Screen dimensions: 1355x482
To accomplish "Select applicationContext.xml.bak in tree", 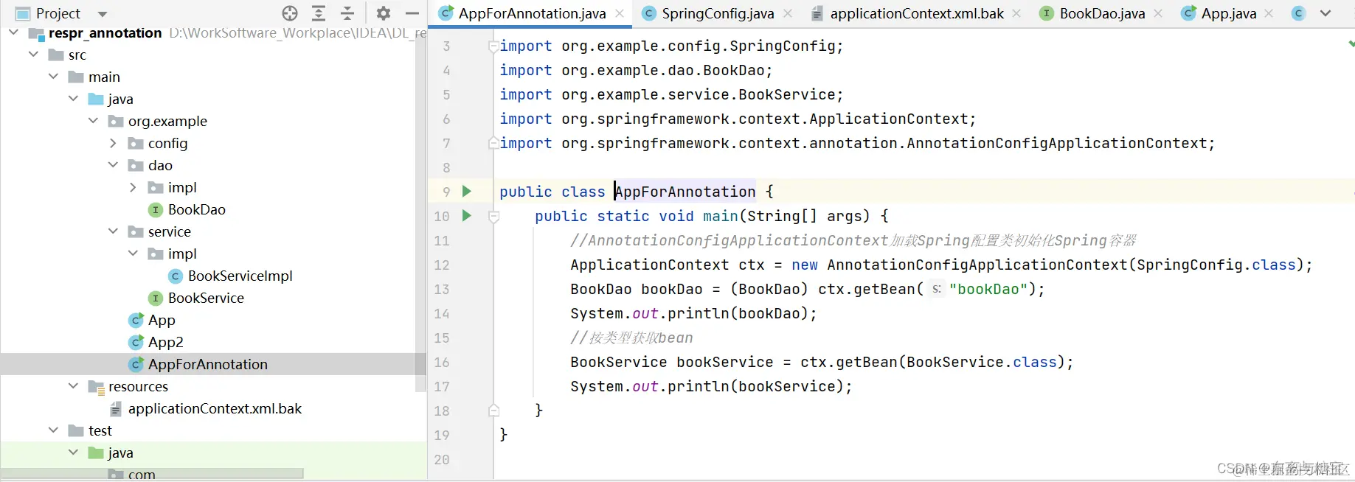I will click(x=215, y=408).
